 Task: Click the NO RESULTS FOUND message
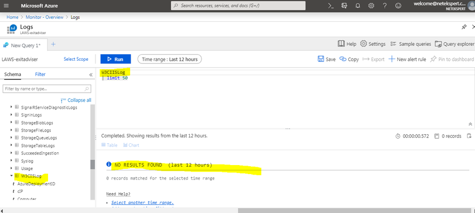[x=163, y=165]
